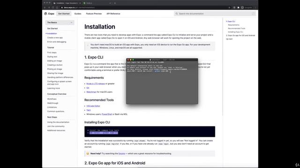The image size is (300, 168).
Task: Click the Tutorial sidebar section heading
Action: 51,48
